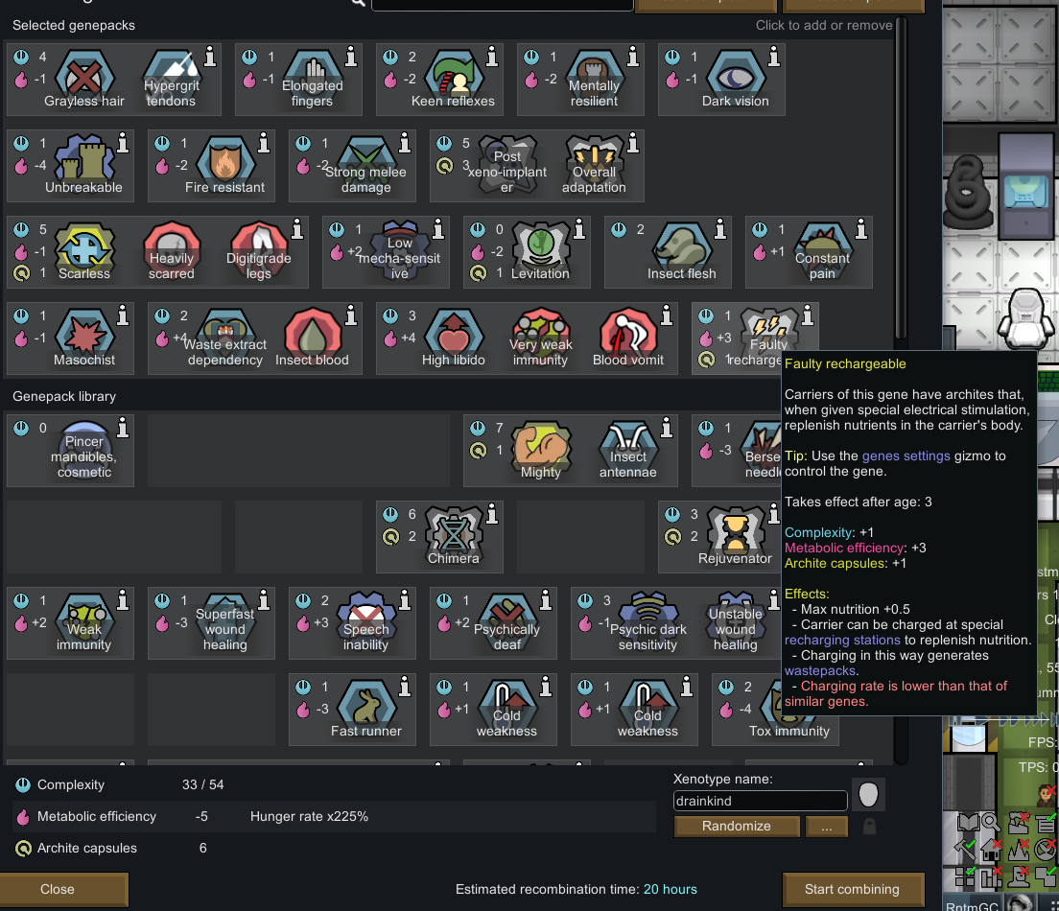
Task: Click the Levitation gene icon
Action: (540, 252)
